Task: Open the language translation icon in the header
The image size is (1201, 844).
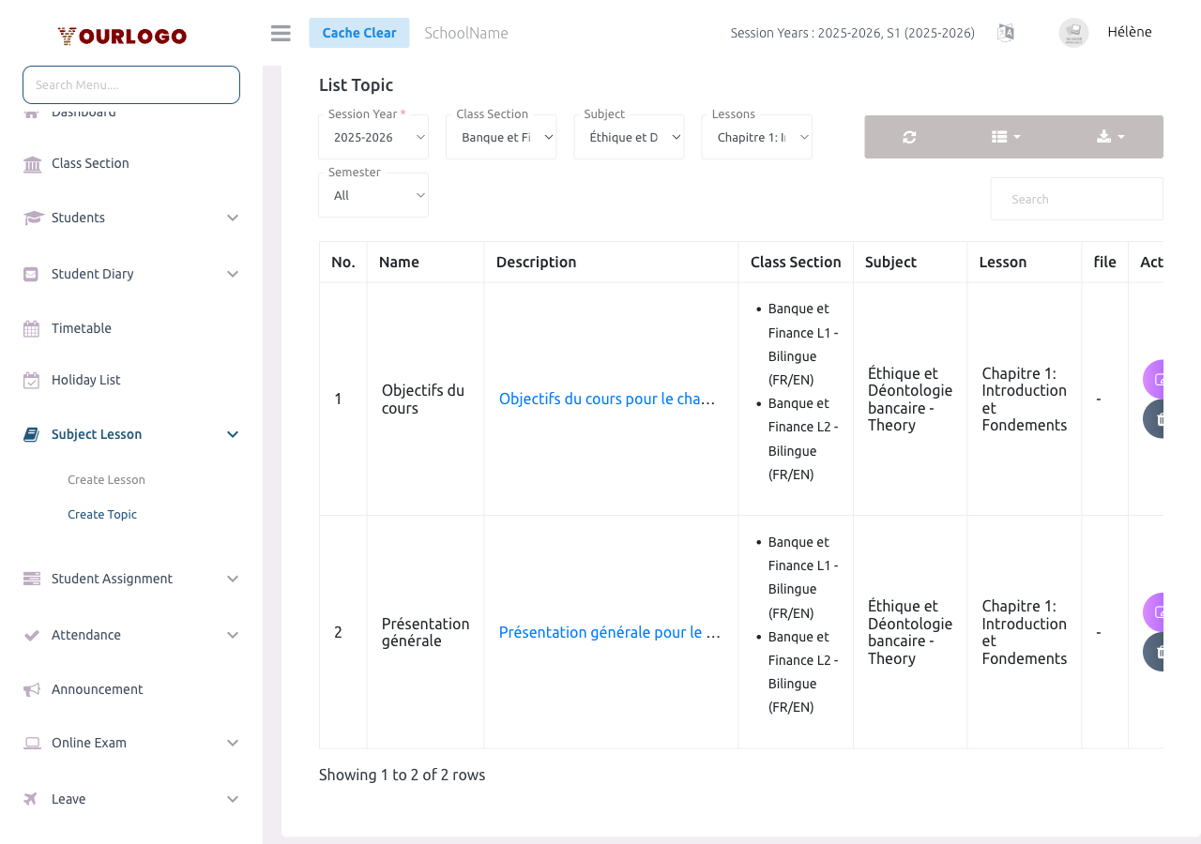Action: point(1005,32)
